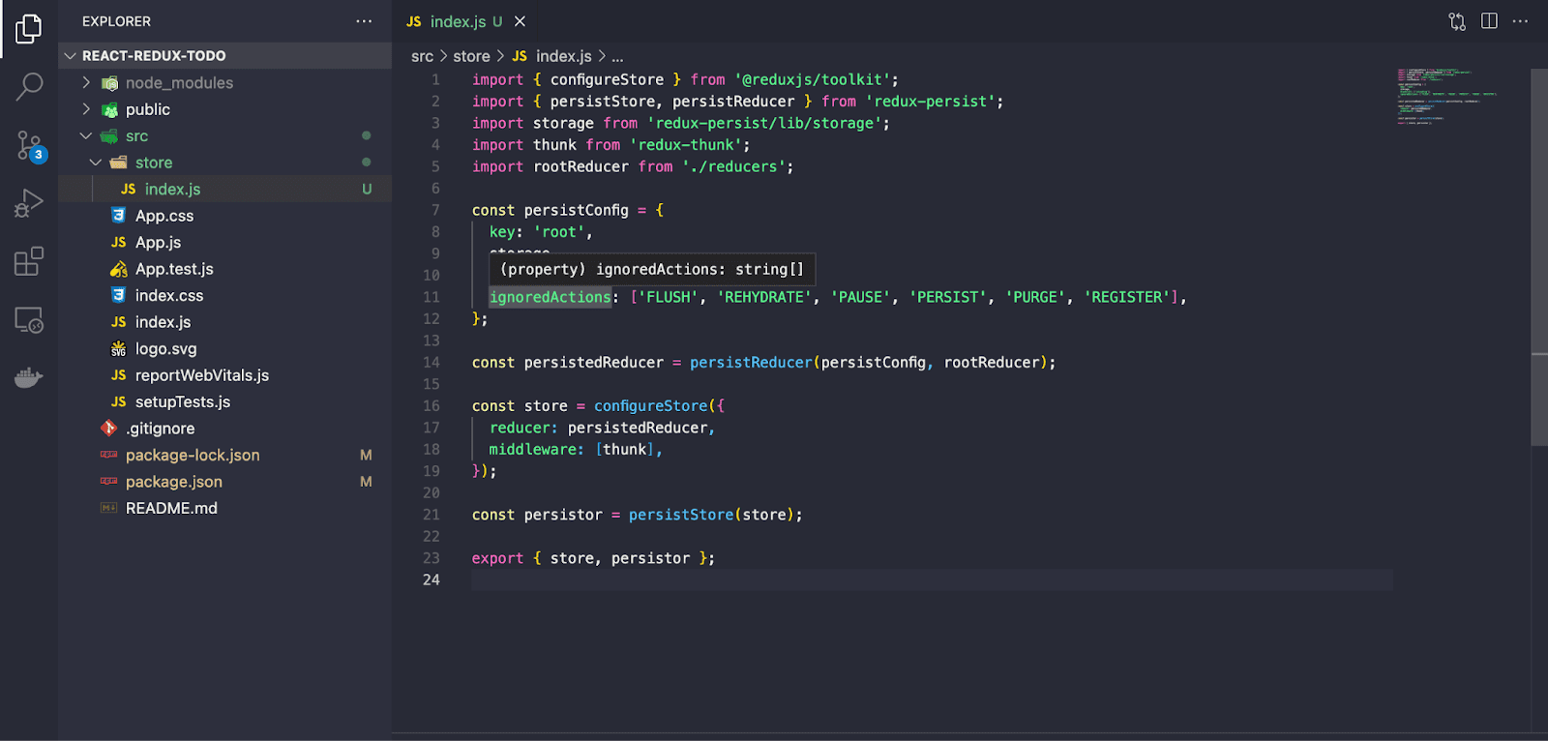Click 'middleware' key on line 18
Screen dimensions: 1548x741
coord(531,450)
